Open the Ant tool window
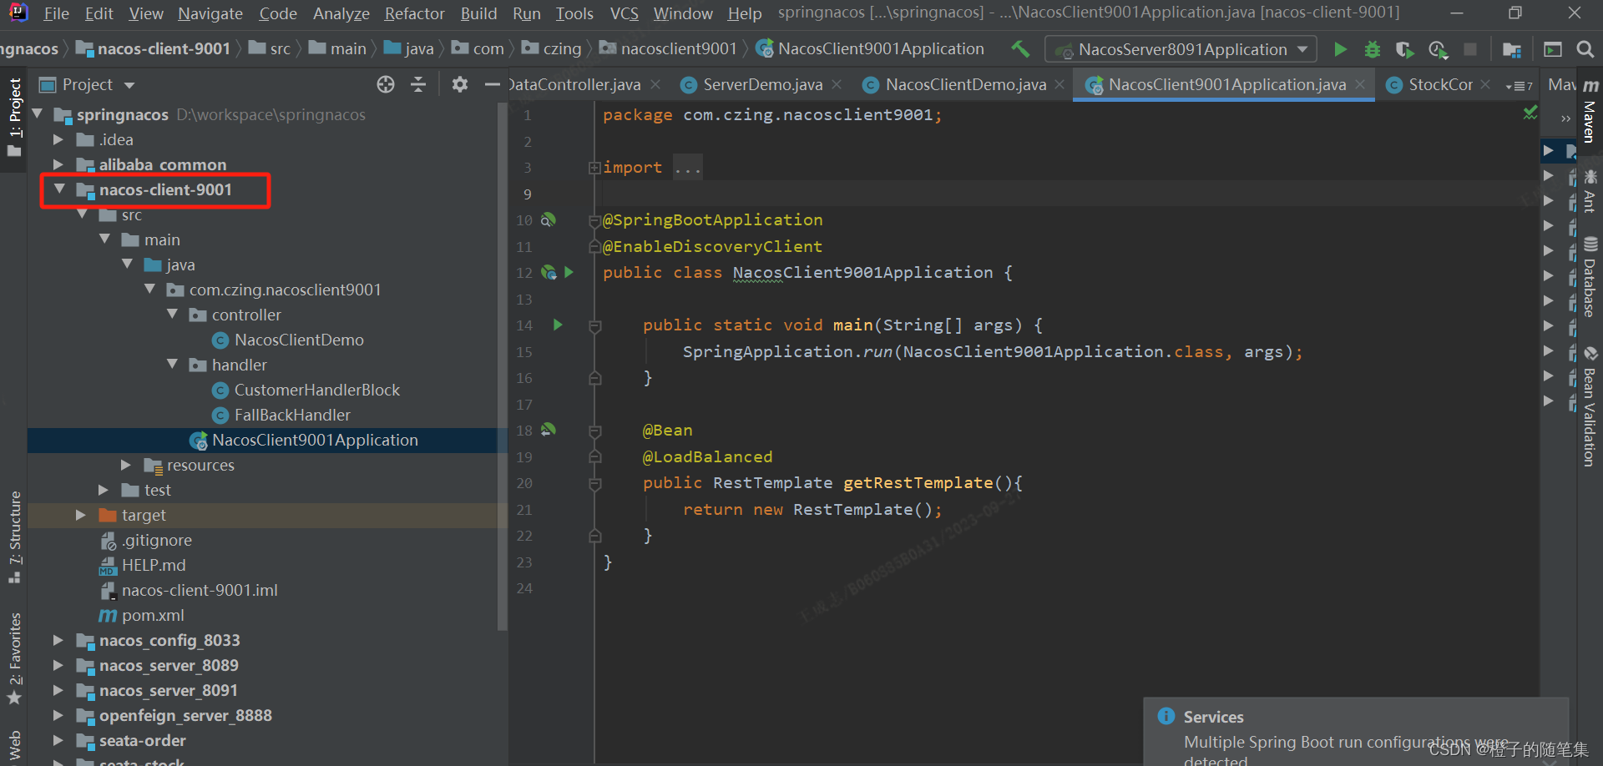The image size is (1603, 766). 1590,190
